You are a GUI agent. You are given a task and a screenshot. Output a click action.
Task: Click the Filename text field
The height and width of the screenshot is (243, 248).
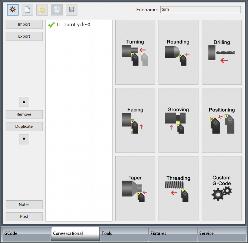point(200,9)
